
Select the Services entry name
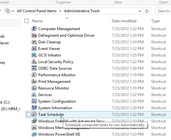click(45, 95)
